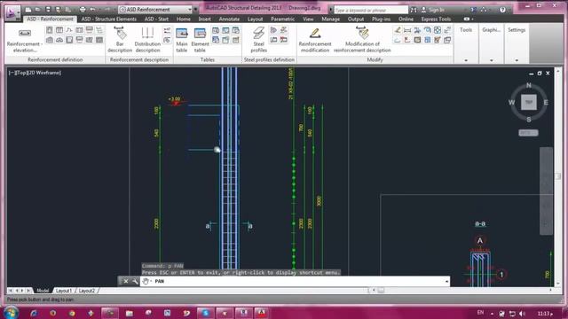Open the [Top] view controls menu

pos(20,73)
